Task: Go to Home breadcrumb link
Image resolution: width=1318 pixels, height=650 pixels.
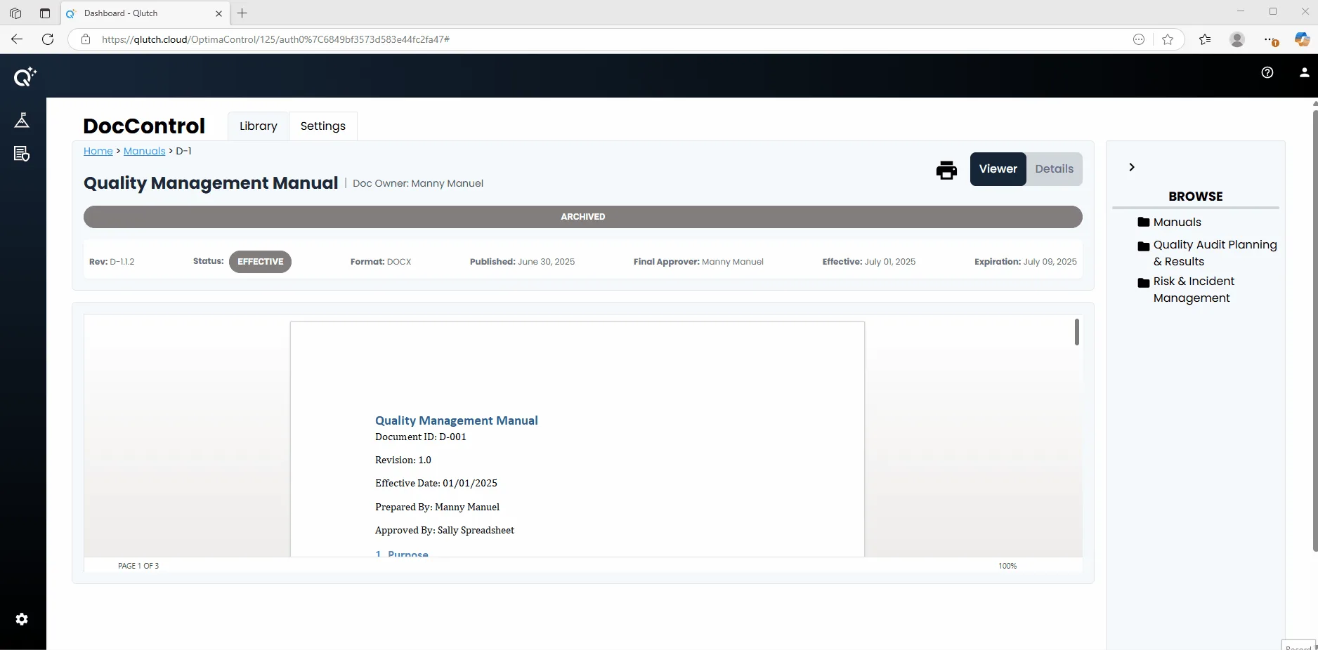Action: pos(98,151)
